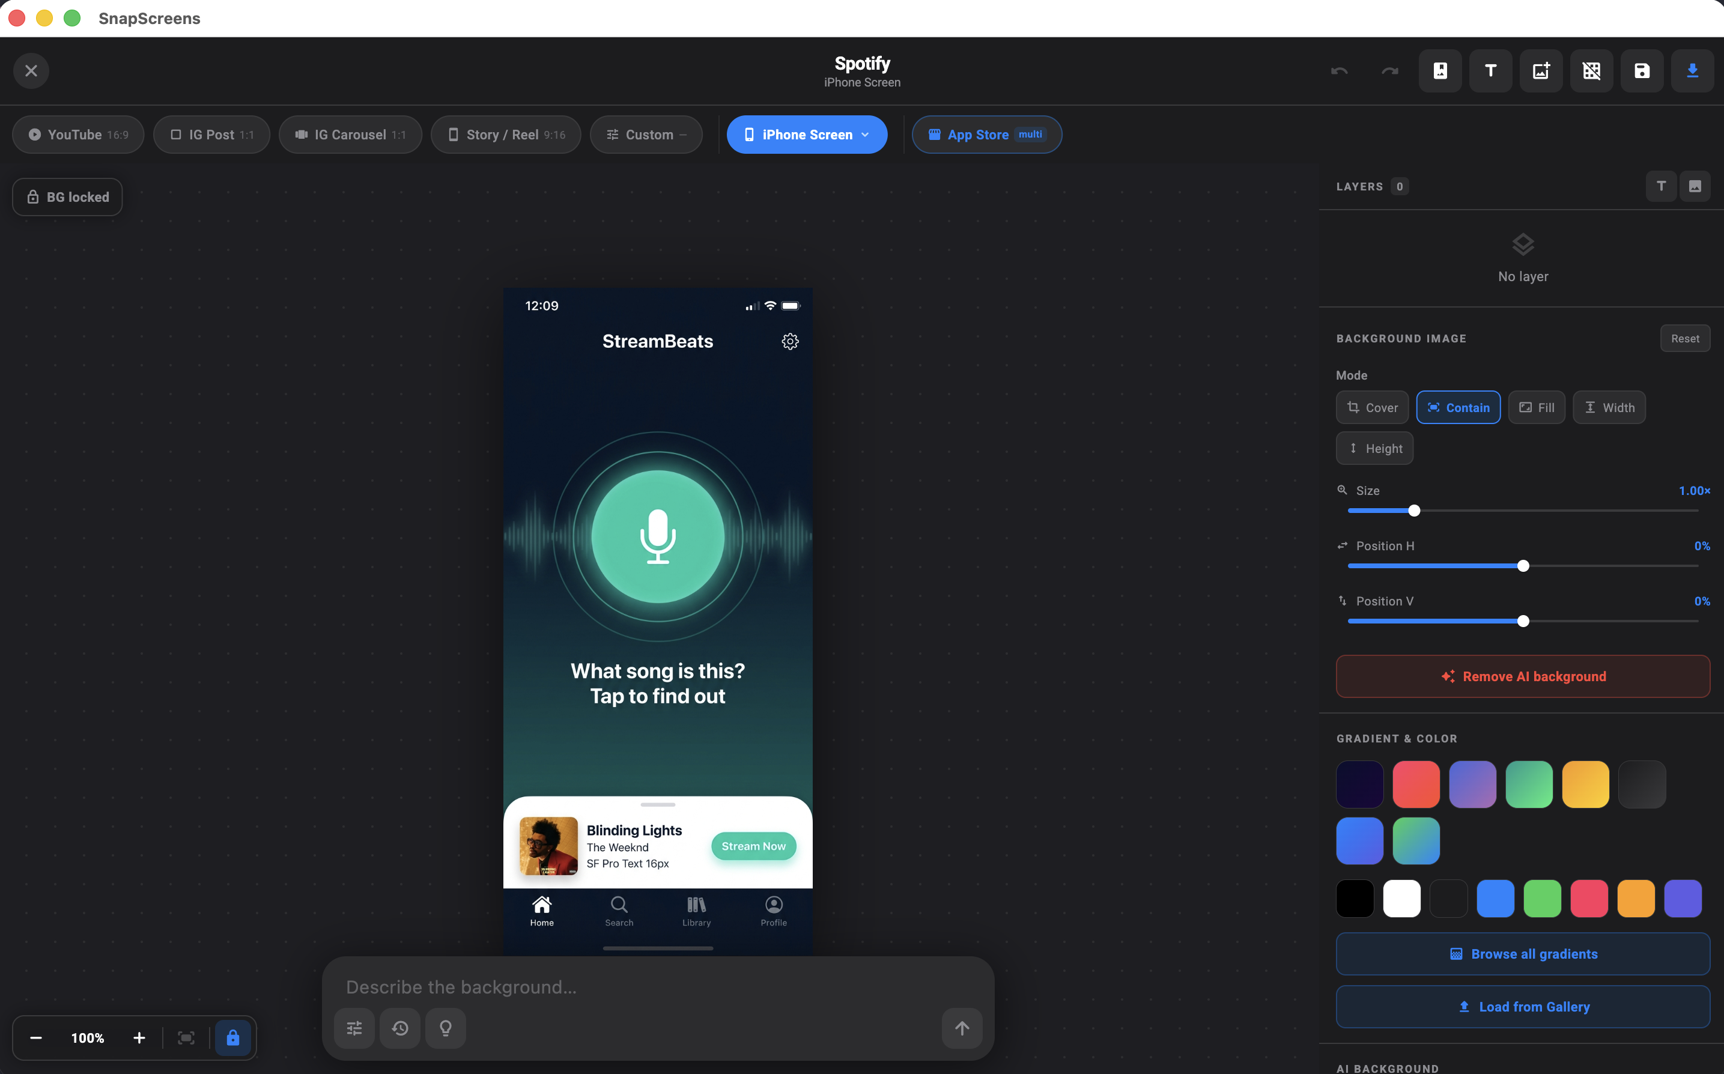Open the prompt settings sliders icon
This screenshot has width=1724, height=1074.
click(354, 1028)
